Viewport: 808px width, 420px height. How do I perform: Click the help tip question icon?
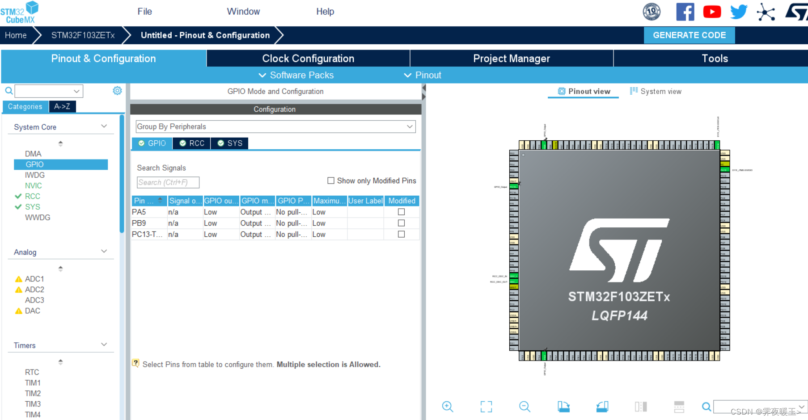[135, 363]
